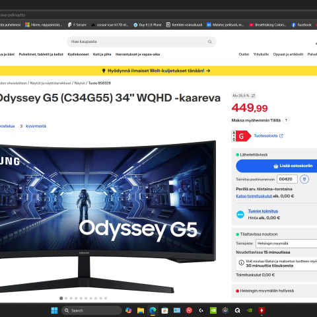Click the Näytöt breadcrumb link

[80, 83]
